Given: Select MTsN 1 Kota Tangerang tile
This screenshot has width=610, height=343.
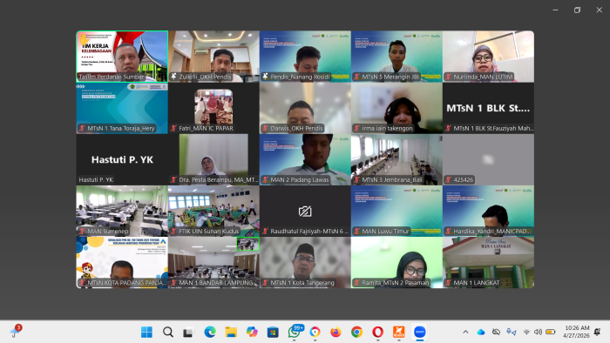Looking at the screenshot, I should [x=305, y=262].
